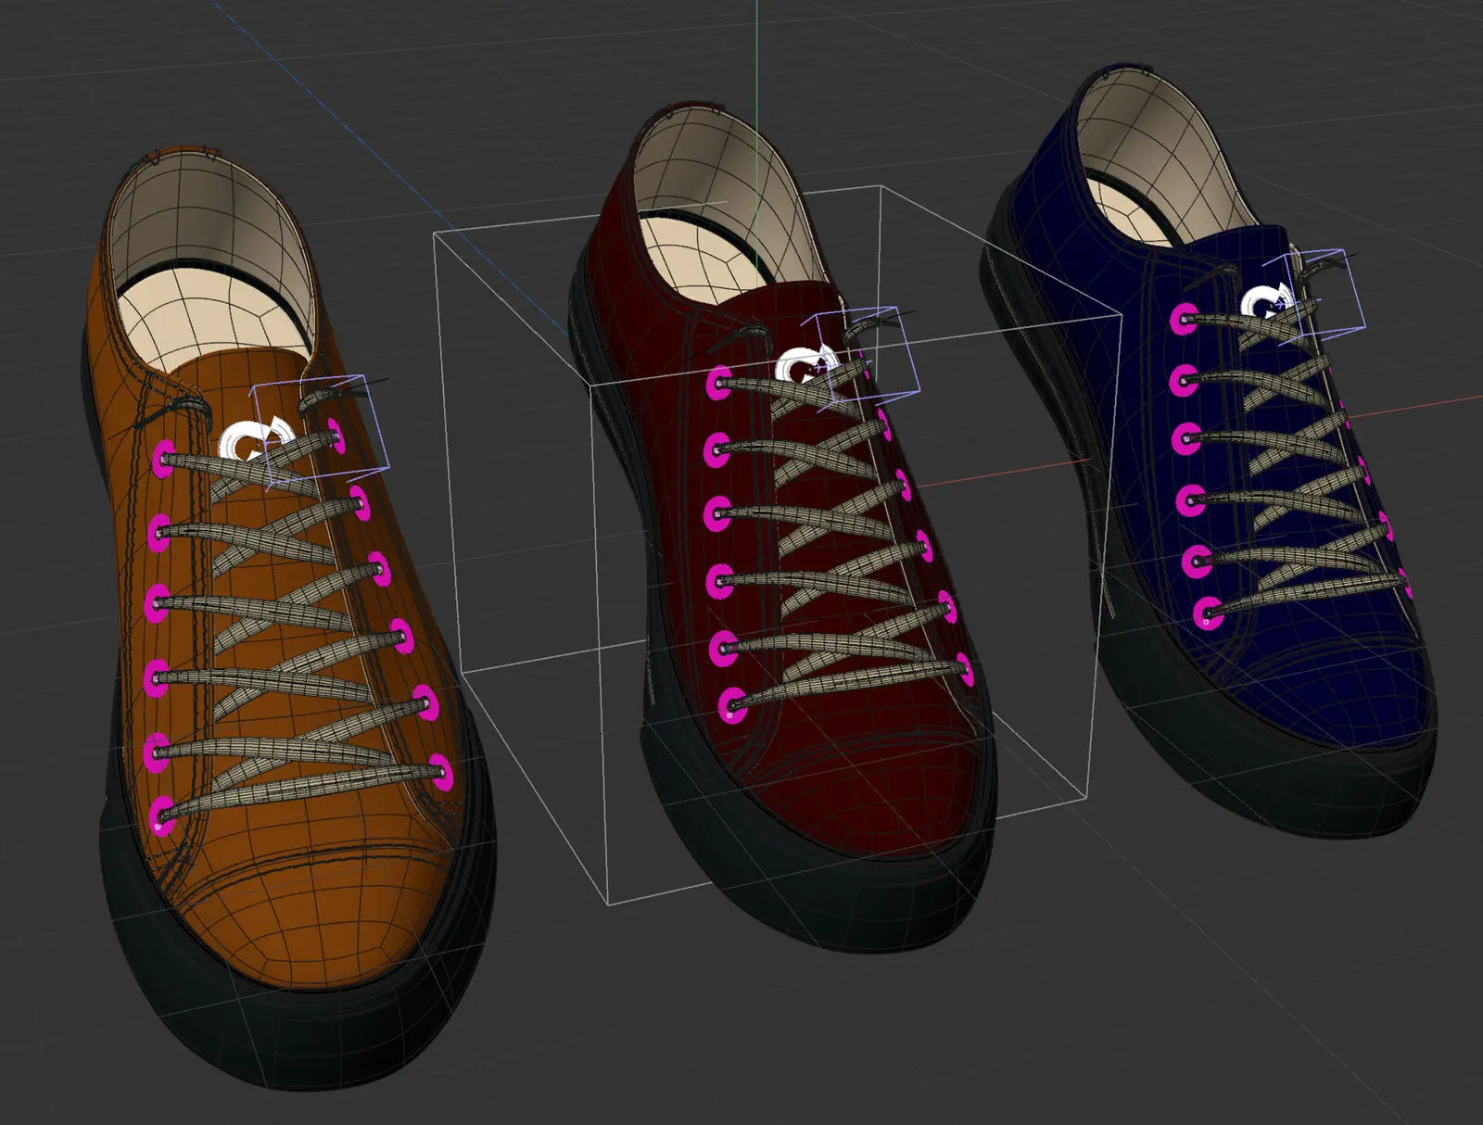This screenshot has width=1483, height=1125.
Task: Select the top-left magenta eyelet on red shoe
Action: tap(719, 383)
